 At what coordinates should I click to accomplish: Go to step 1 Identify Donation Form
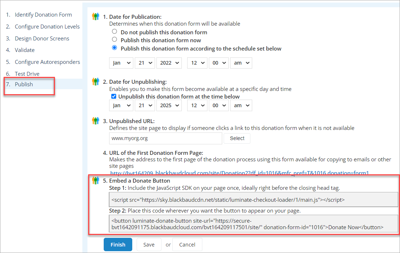coord(43,15)
